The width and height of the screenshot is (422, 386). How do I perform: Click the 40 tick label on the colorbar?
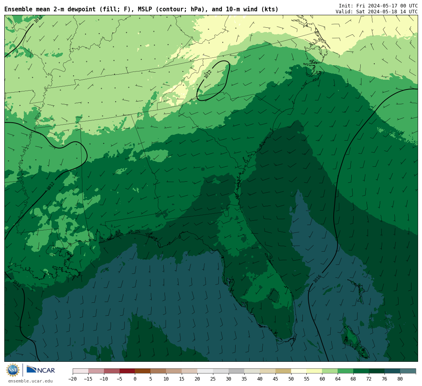260,379
